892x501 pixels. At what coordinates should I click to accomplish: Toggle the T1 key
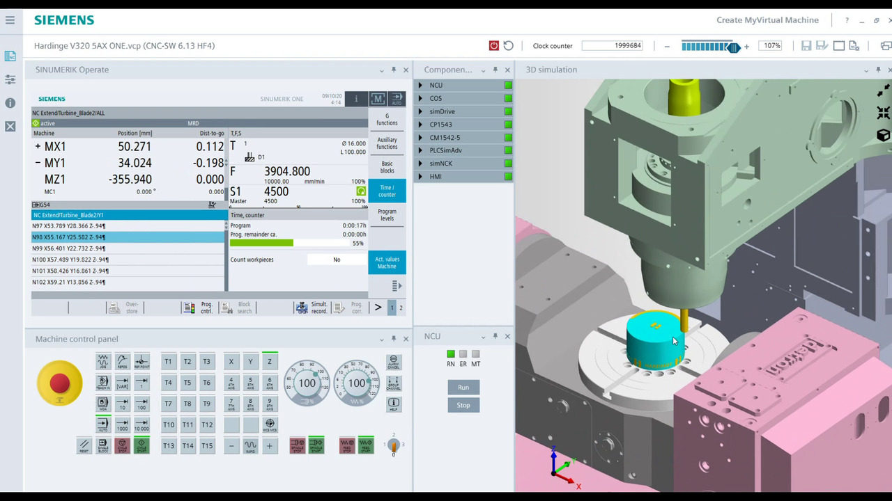(x=168, y=361)
